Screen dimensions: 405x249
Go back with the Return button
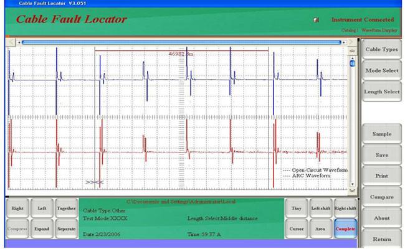(x=381, y=239)
